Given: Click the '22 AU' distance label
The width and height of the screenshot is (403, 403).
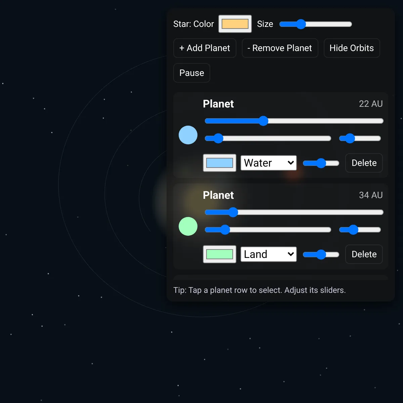Looking at the screenshot, I should point(371,104).
